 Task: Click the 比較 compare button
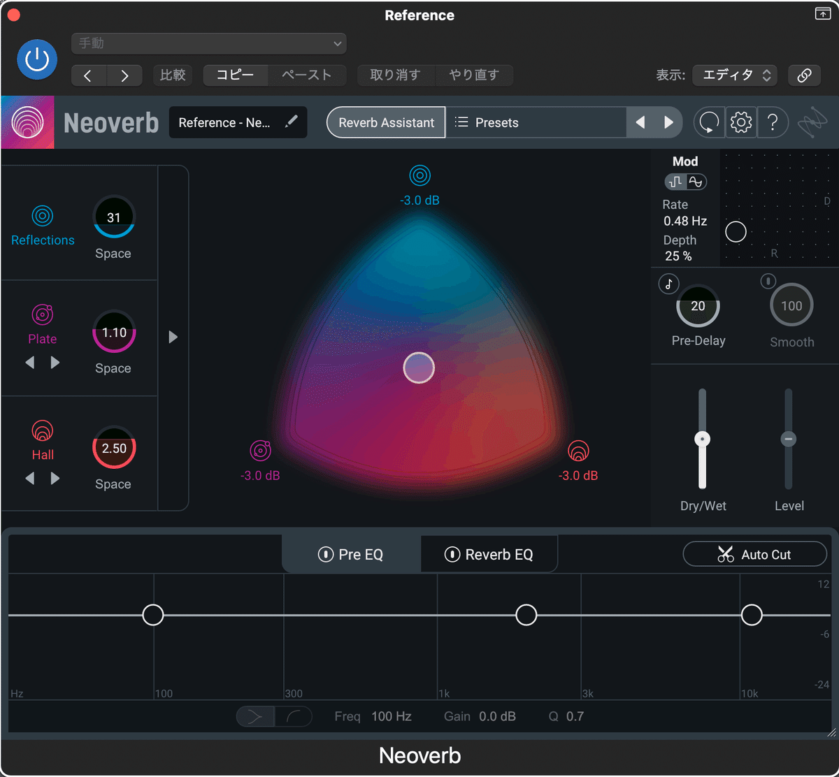tap(173, 75)
